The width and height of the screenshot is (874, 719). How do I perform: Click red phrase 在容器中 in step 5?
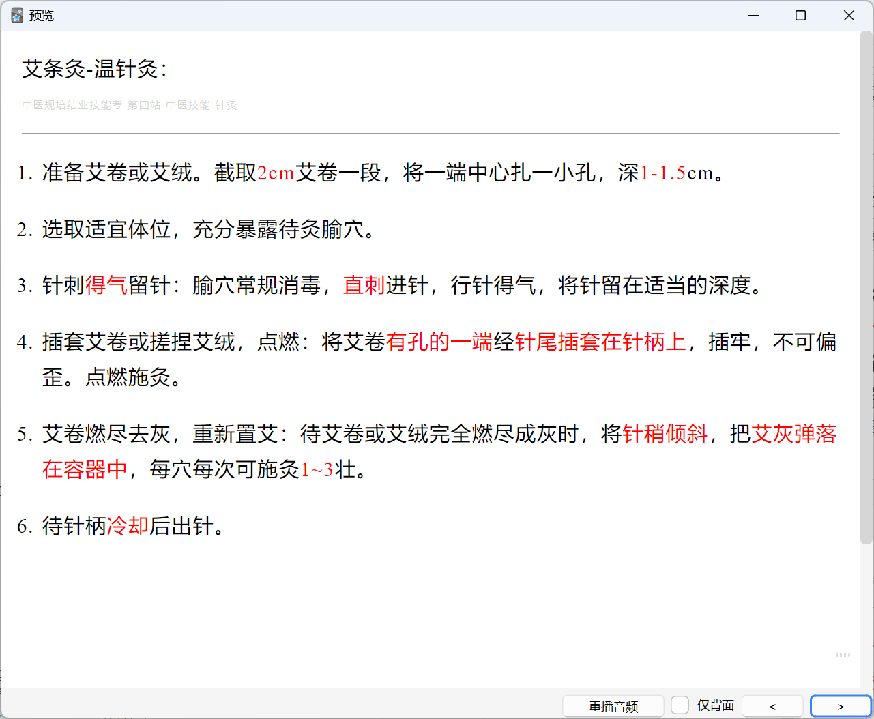85,469
